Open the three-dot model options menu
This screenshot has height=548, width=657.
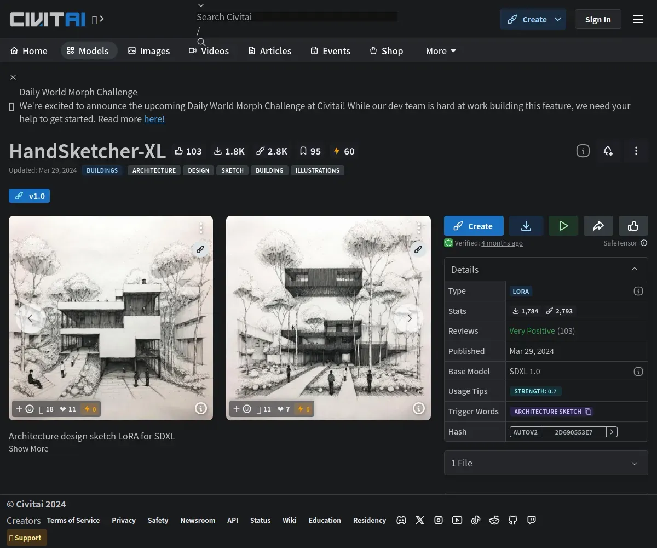pos(636,151)
